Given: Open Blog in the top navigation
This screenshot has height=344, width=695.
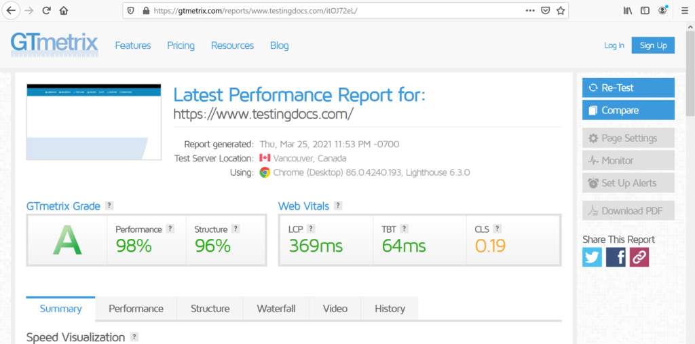Looking at the screenshot, I should [279, 45].
